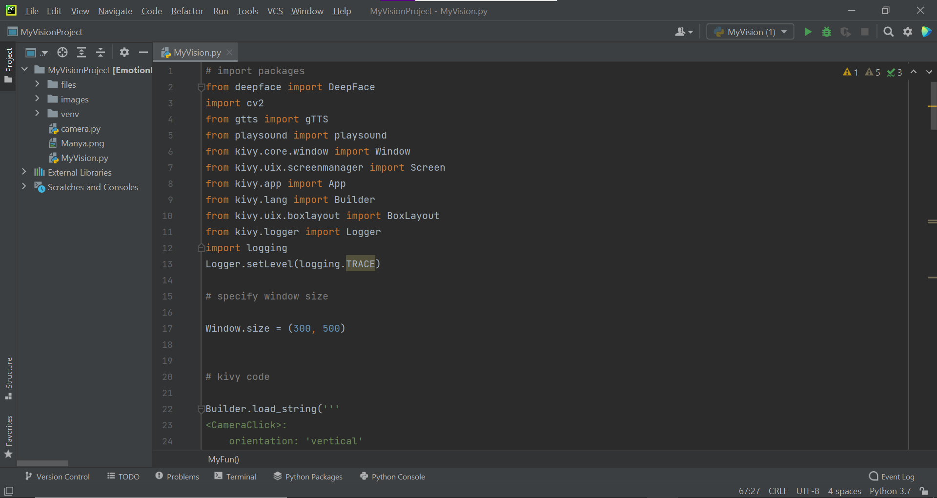This screenshot has width=937, height=498.
Task: Click the UTF-8 encoding indicator
Action: (807, 491)
